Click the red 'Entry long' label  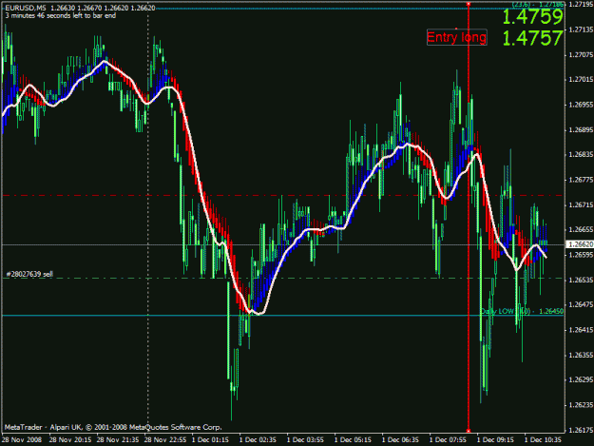click(x=456, y=37)
